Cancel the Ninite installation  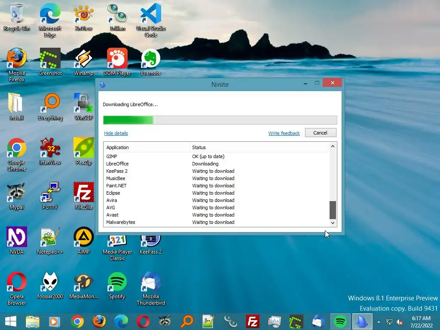click(x=321, y=133)
